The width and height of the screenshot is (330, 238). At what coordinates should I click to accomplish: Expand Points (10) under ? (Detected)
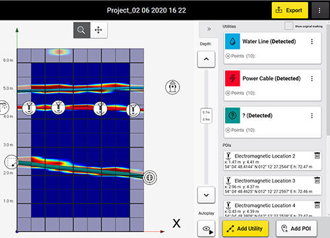pyautogui.click(x=240, y=130)
